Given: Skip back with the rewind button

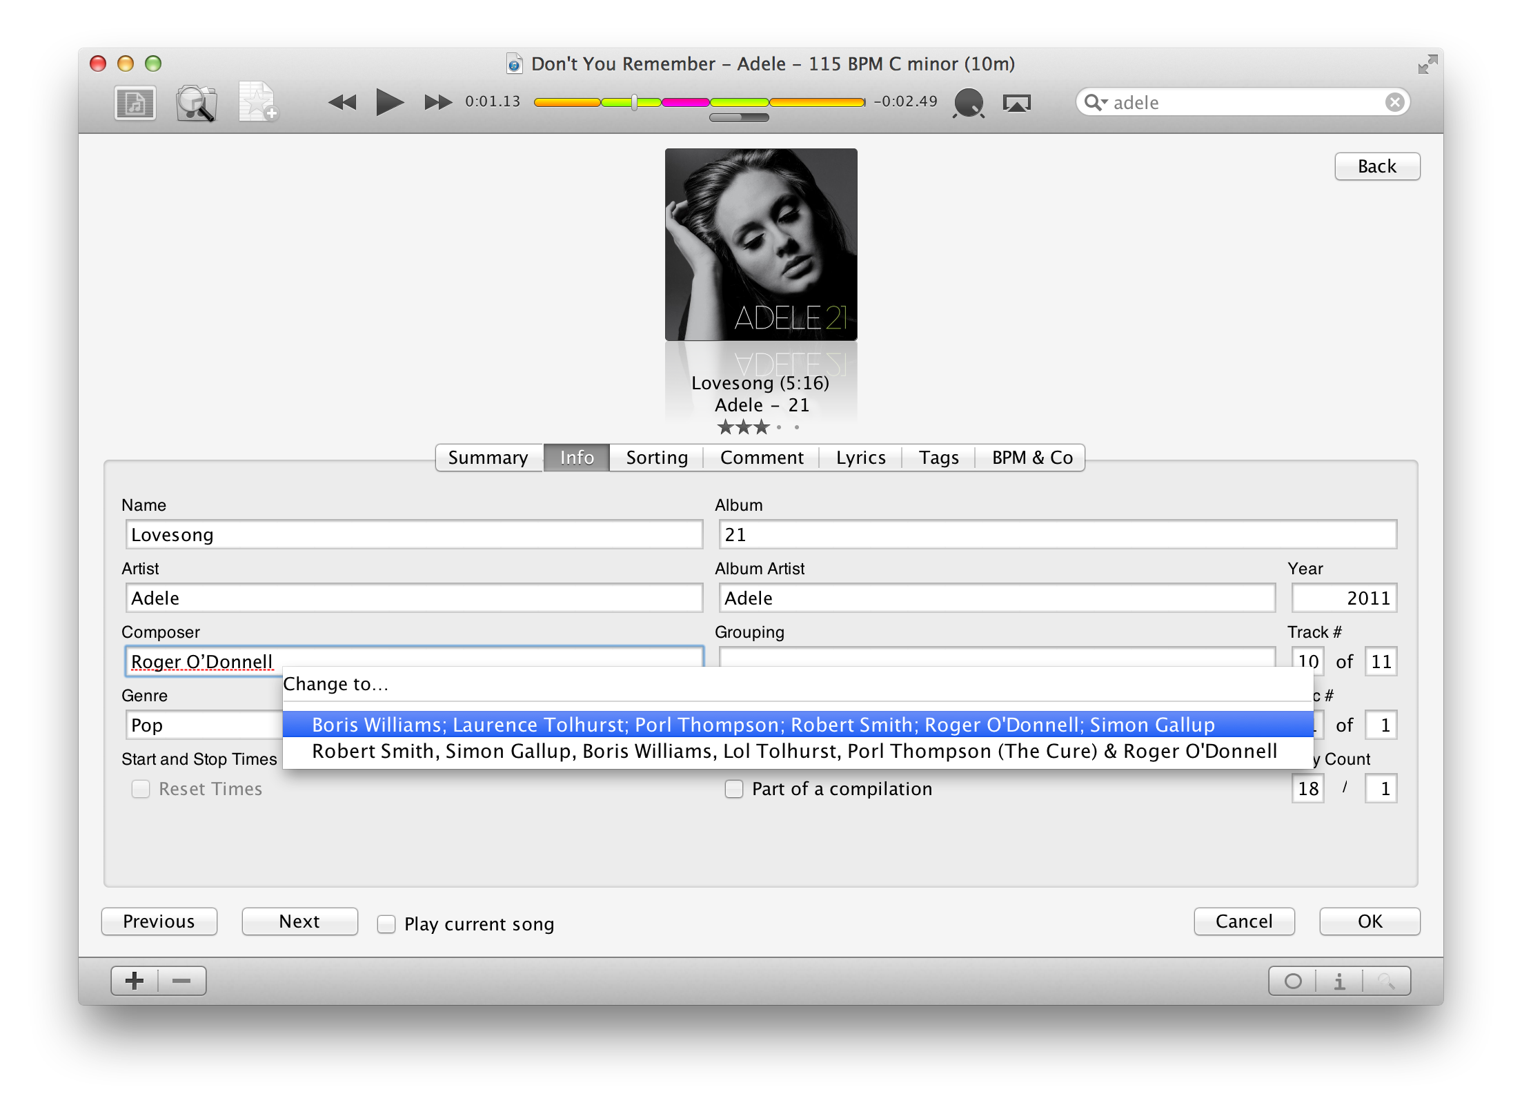Looking at the screenshot, I should pos(342,103).
